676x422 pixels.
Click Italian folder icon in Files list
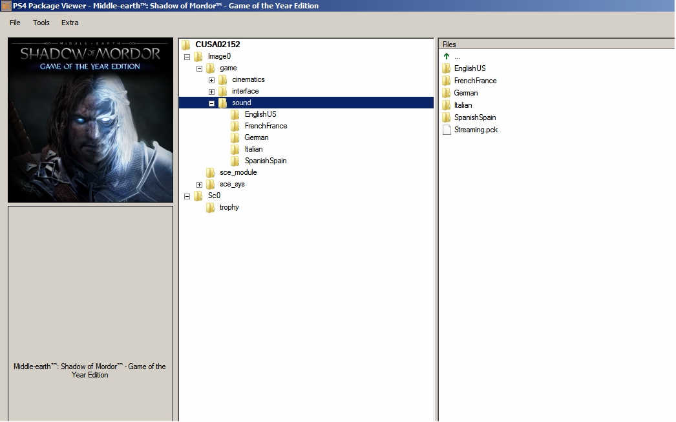click(447, 105)
